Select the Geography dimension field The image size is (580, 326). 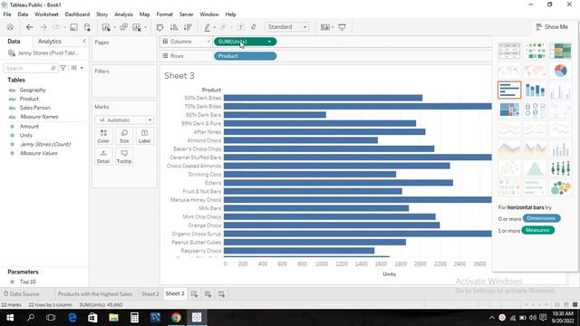pyautogui.click(x=33, y=90)
